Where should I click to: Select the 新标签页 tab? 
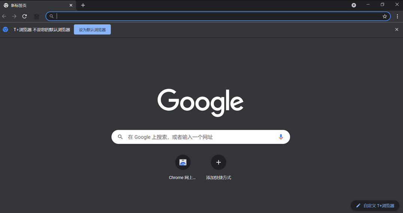[x=38, y=5]
